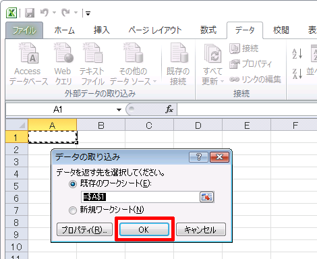Select column C header
Viewport: 317px width, 259px height.
(149, 125)
